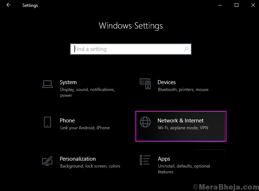
Task: Click the magnifier search icon
Action: pos(186,49)
